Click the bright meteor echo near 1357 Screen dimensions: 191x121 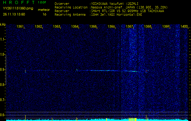133,71
